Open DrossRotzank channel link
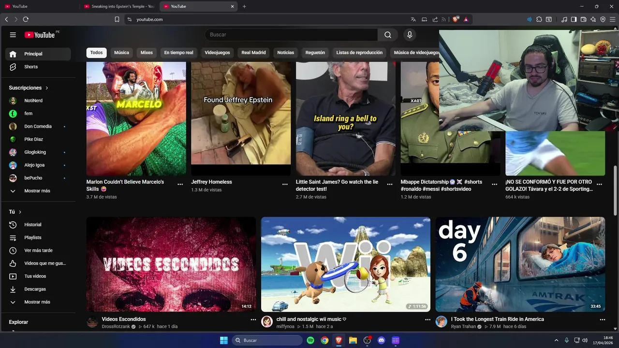The image size is (619, 348). 116,327
